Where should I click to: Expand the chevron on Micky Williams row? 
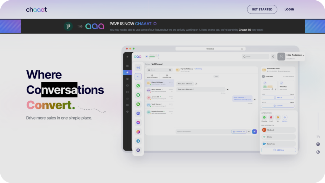click(172, 91)
